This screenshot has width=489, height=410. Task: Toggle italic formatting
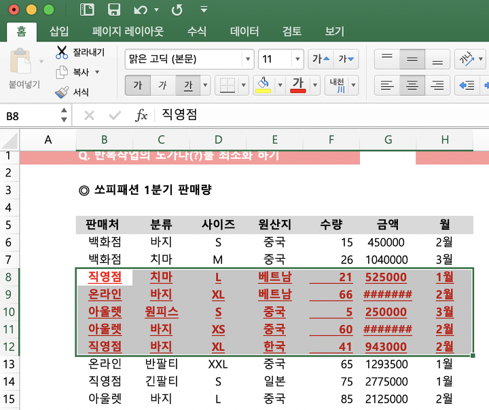pyautogui.click(x=163, y=85)
